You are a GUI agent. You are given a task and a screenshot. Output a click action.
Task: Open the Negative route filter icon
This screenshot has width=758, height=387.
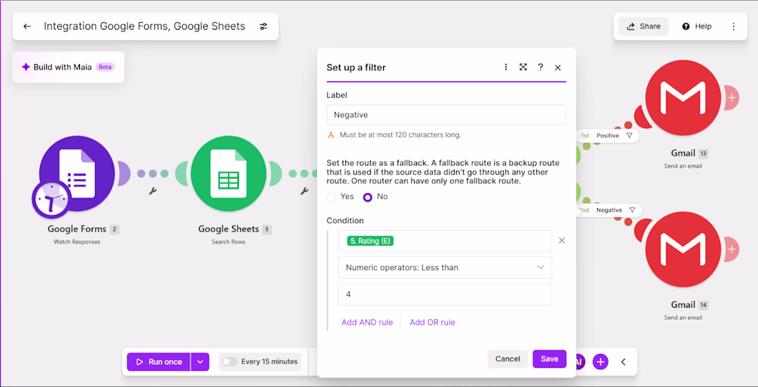point(632,210)
